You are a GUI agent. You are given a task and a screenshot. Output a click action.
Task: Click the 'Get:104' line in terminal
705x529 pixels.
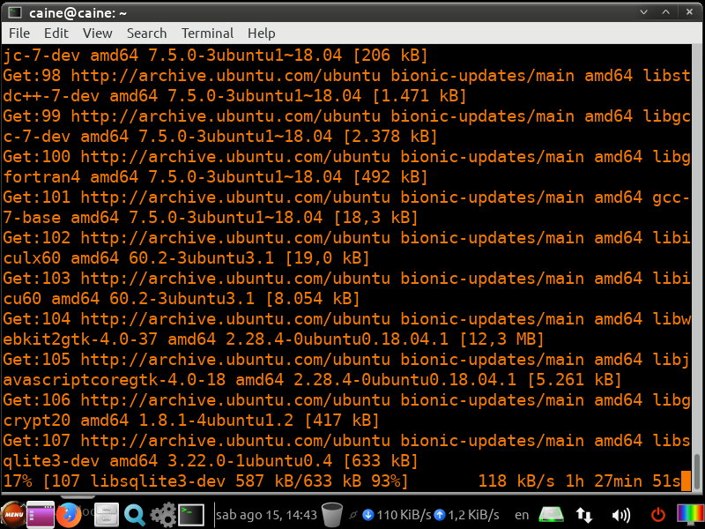tap(346, 319)
